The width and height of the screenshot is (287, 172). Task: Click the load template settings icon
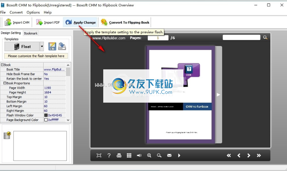pos(62,46)
